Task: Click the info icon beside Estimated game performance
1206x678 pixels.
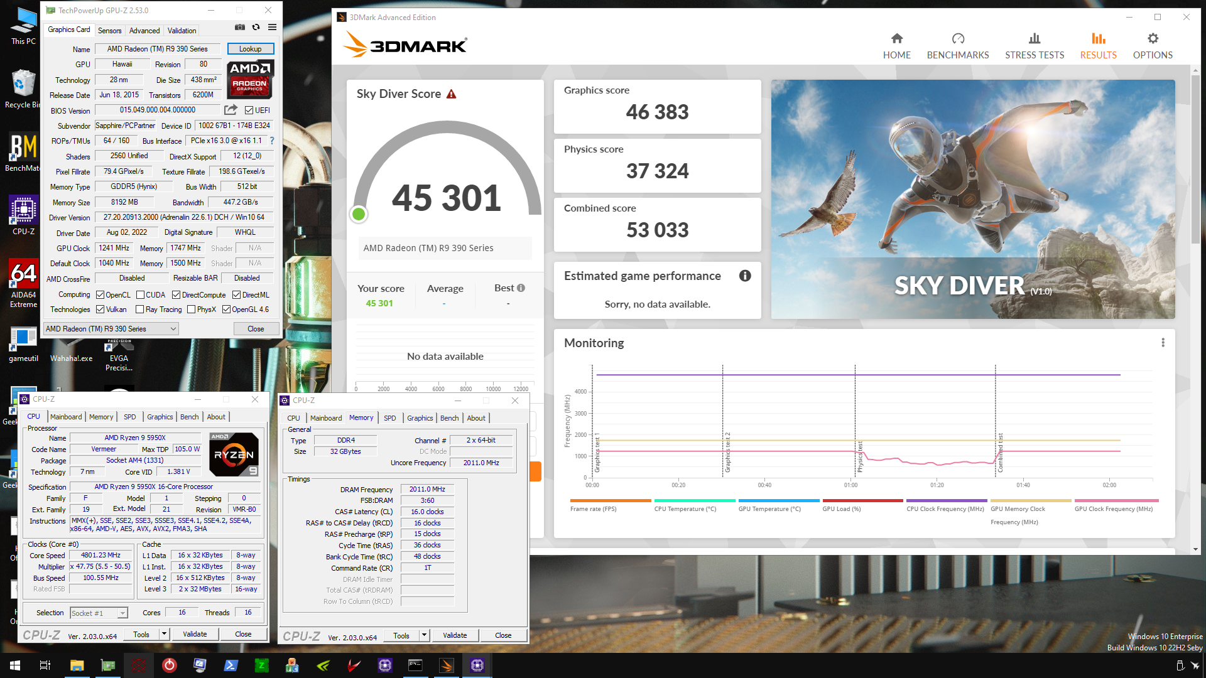Action: click(745, 276)
